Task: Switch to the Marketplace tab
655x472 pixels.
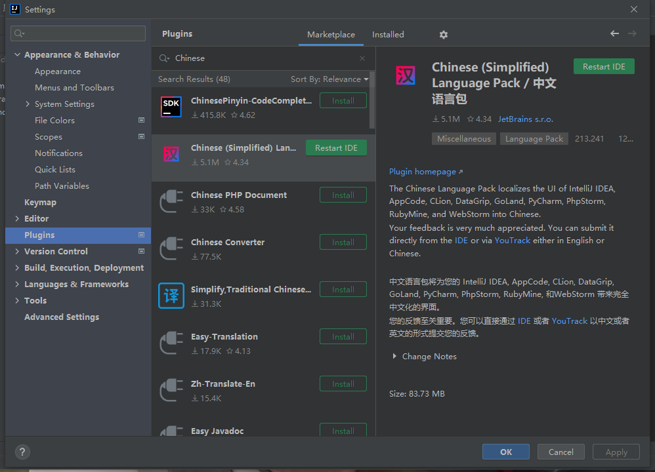Action: (331, 35)
